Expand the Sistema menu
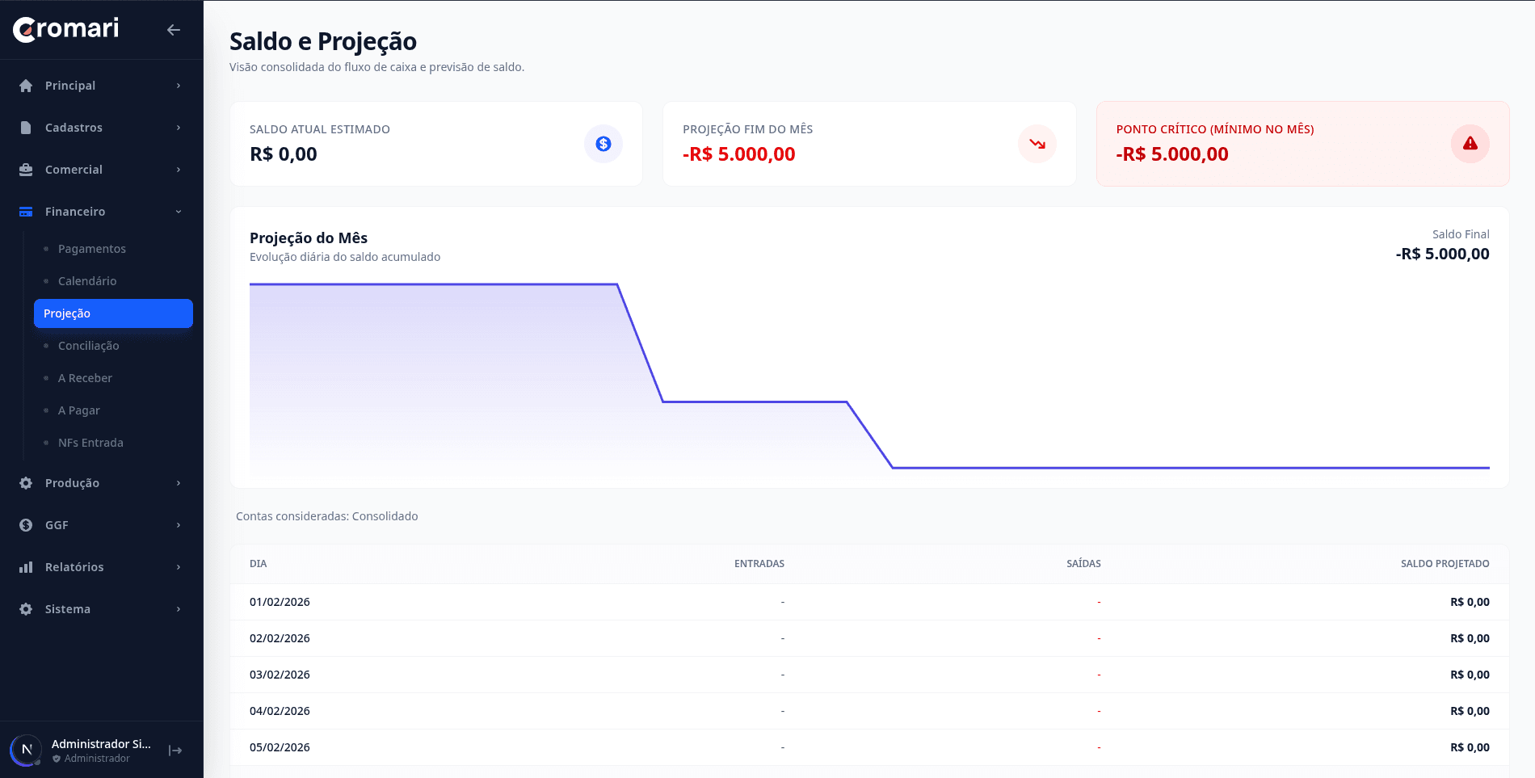Image resolution: width=1535 pixels, height=778 pixels. point(101,609)
